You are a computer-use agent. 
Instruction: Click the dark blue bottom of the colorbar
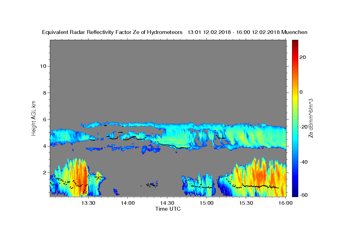coord(295,194)
